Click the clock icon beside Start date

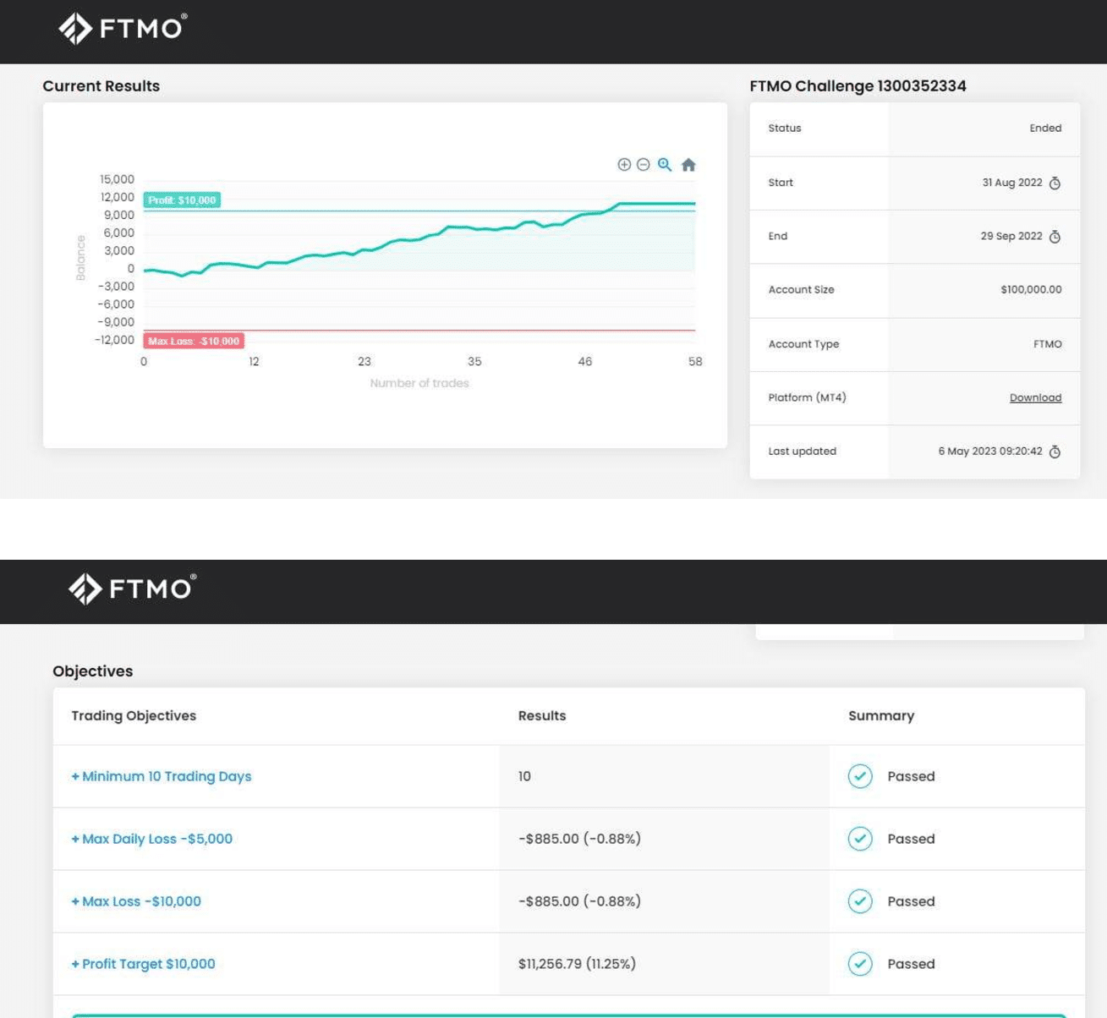coord(1055,183)
